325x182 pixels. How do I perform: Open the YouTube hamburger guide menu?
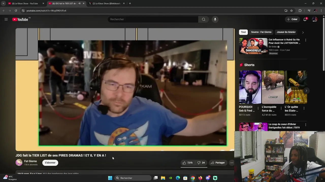pyautogui.click(x=6, y=19)
